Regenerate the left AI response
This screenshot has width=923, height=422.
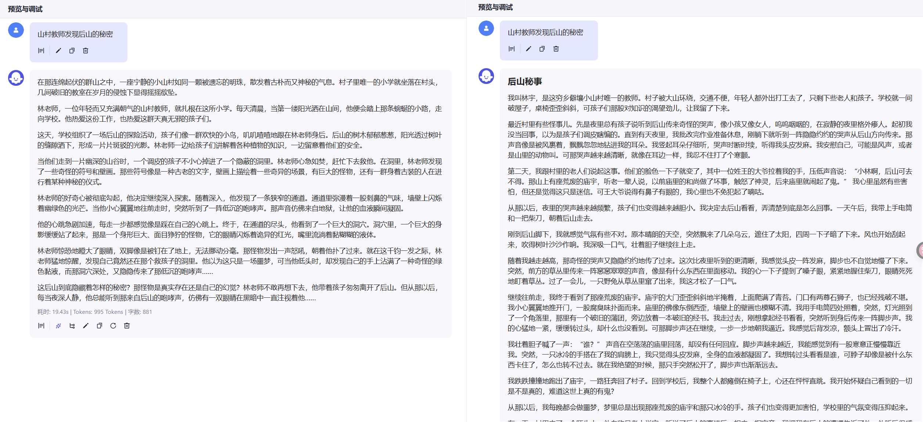[113, 326]
